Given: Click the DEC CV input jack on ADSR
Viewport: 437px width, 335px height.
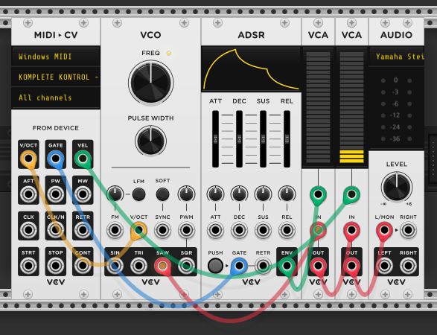Looking at the screenshot, I should [239, 230].
